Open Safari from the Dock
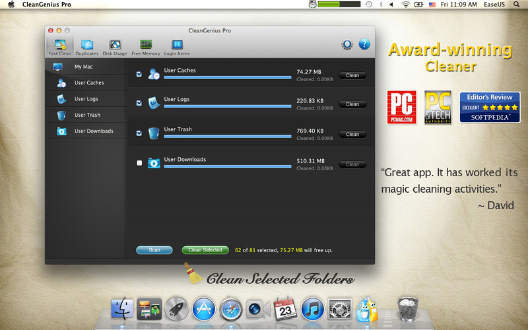The image size is (528, 330). 230,308
